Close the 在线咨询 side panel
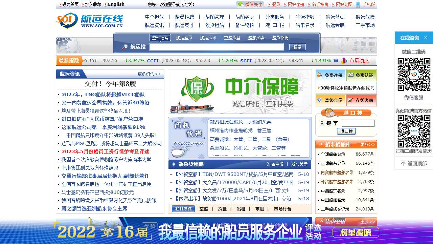 click(x=426, y=38)
